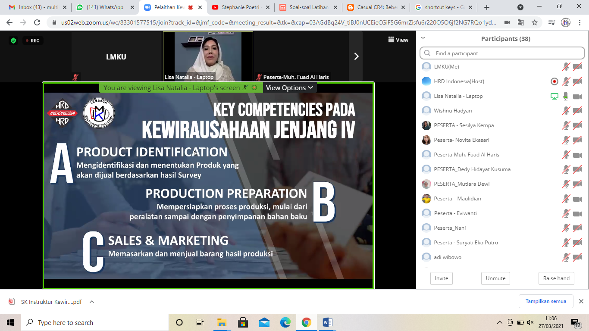Open the View layout menu
The width and height of the screenshot is (589, 331).
[398, 40]
